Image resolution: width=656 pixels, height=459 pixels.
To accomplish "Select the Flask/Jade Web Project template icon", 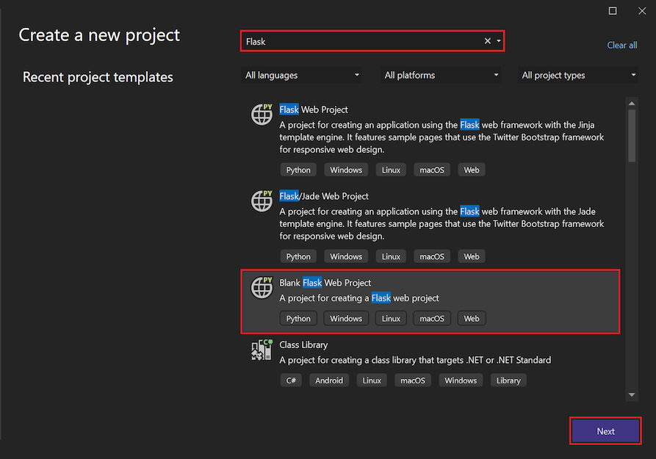I will coord(262,201).
